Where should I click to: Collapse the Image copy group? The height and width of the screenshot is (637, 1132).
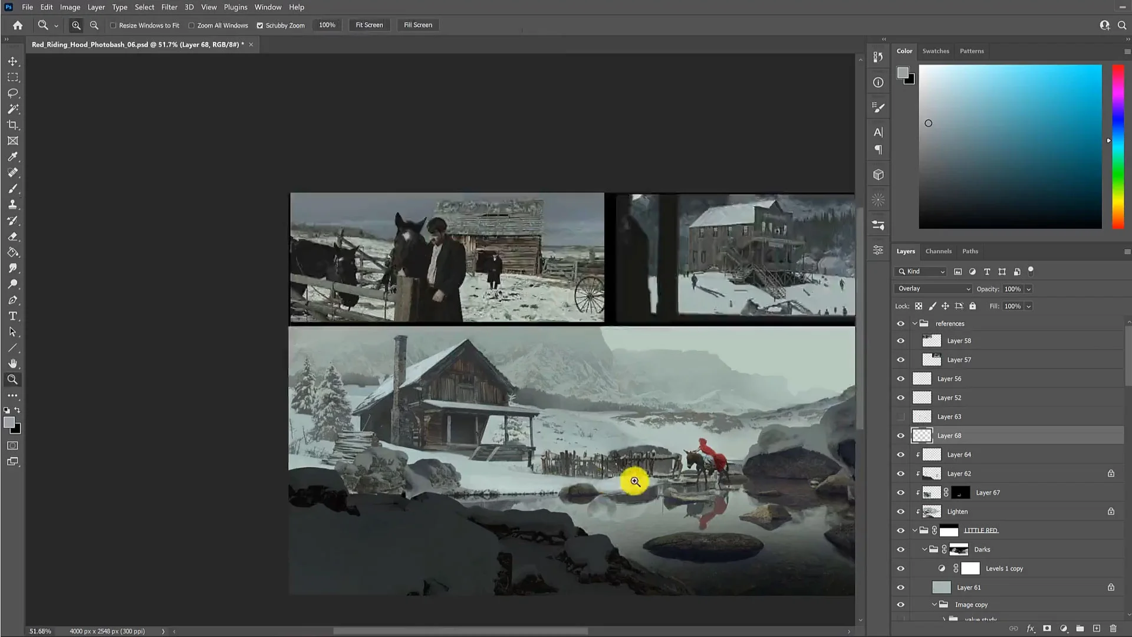click(x=934, y=605)
